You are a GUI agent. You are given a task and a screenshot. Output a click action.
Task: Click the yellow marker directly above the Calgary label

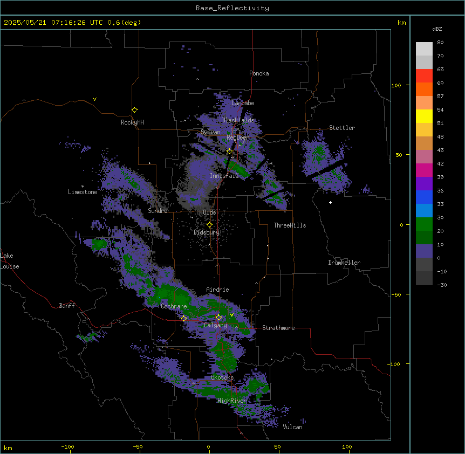218,318
